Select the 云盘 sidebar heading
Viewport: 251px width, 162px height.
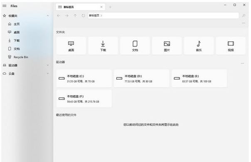tap(11, 74)
